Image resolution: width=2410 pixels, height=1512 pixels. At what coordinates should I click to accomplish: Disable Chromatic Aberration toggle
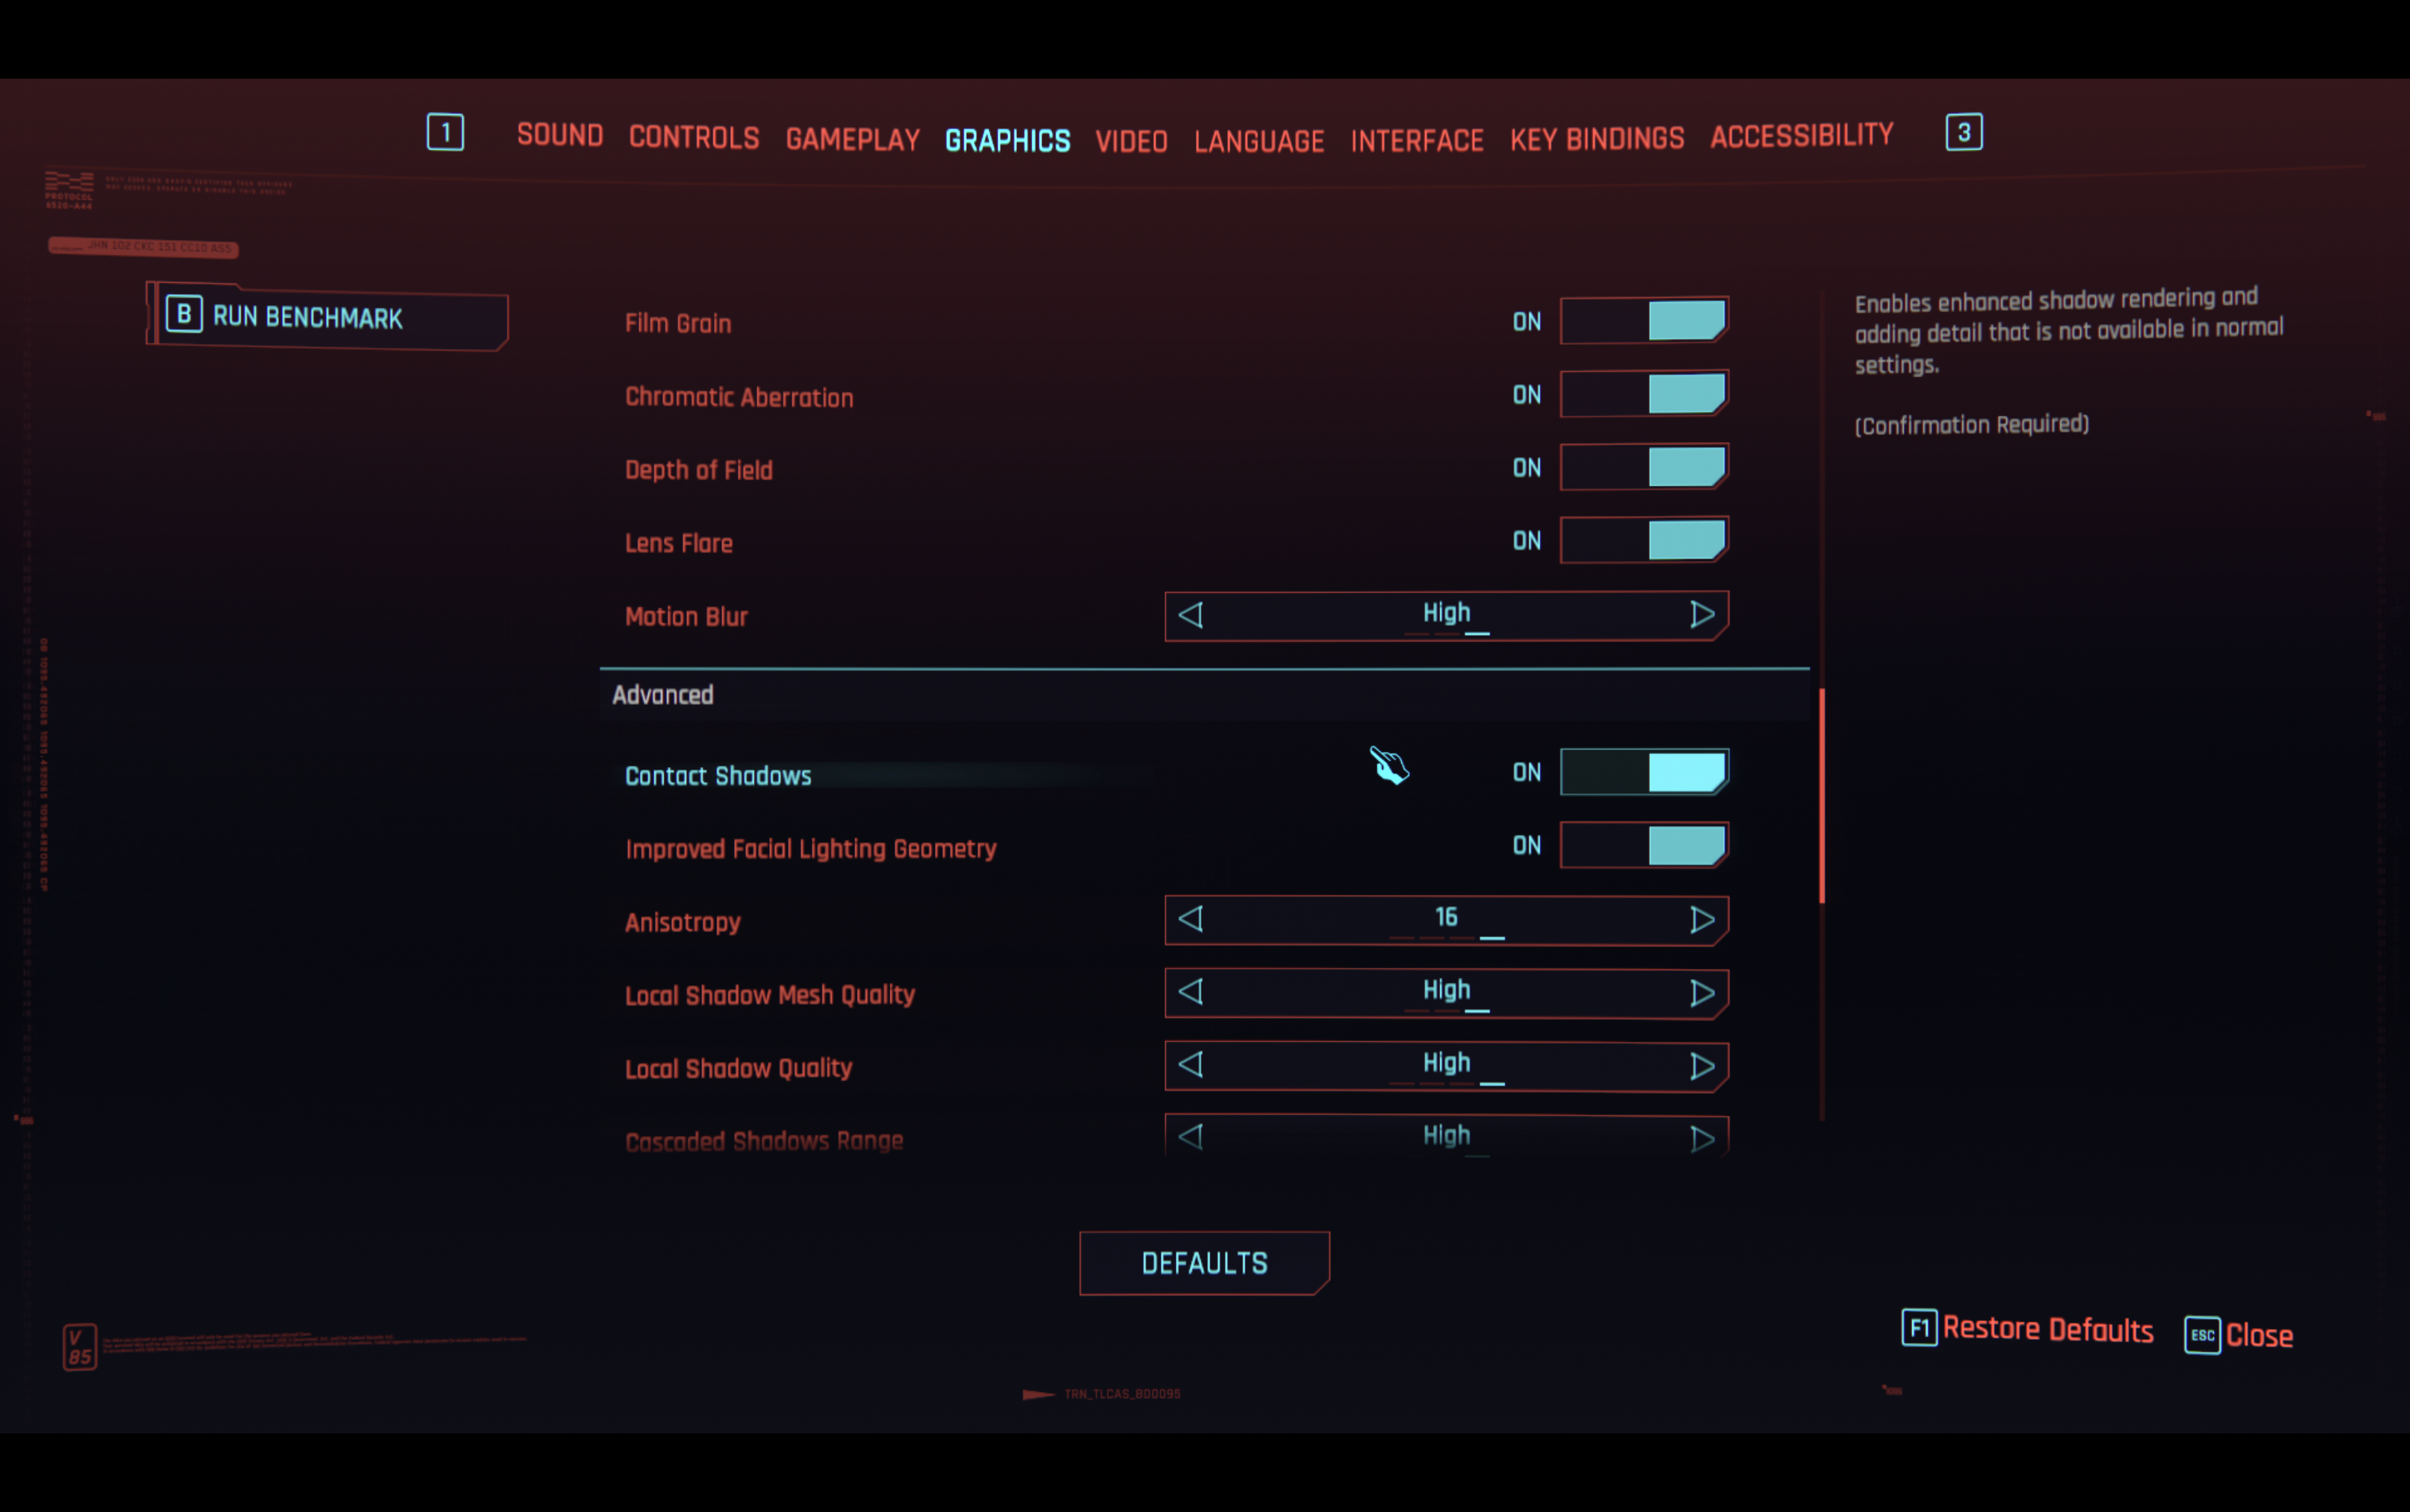(1643, 394)
